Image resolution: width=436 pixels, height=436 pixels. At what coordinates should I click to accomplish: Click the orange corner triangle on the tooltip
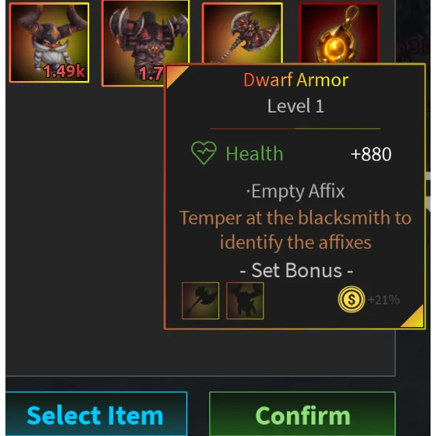point(175,74)
